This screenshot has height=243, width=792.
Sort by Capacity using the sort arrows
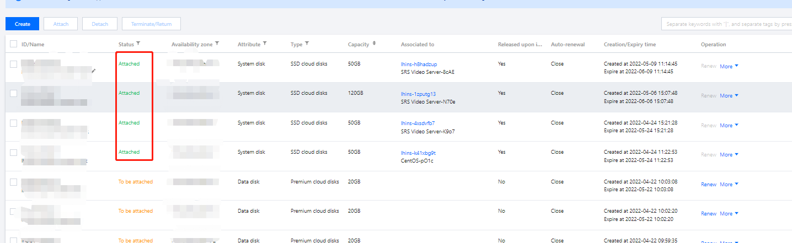[374, 44]
